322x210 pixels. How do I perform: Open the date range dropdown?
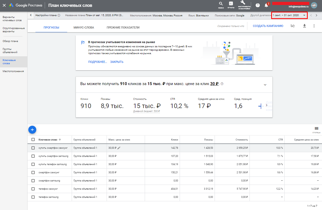(289, 15)
